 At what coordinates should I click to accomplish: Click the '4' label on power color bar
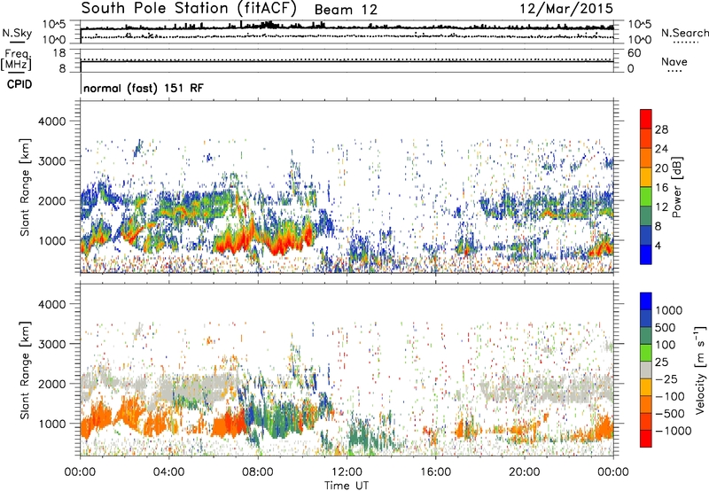pos(658,245)
